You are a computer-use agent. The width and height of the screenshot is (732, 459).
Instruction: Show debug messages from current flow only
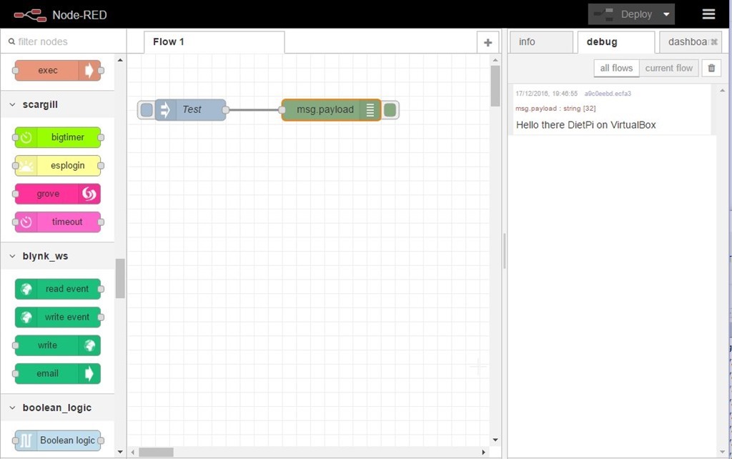pyautogui.click(x=668, y=68)
